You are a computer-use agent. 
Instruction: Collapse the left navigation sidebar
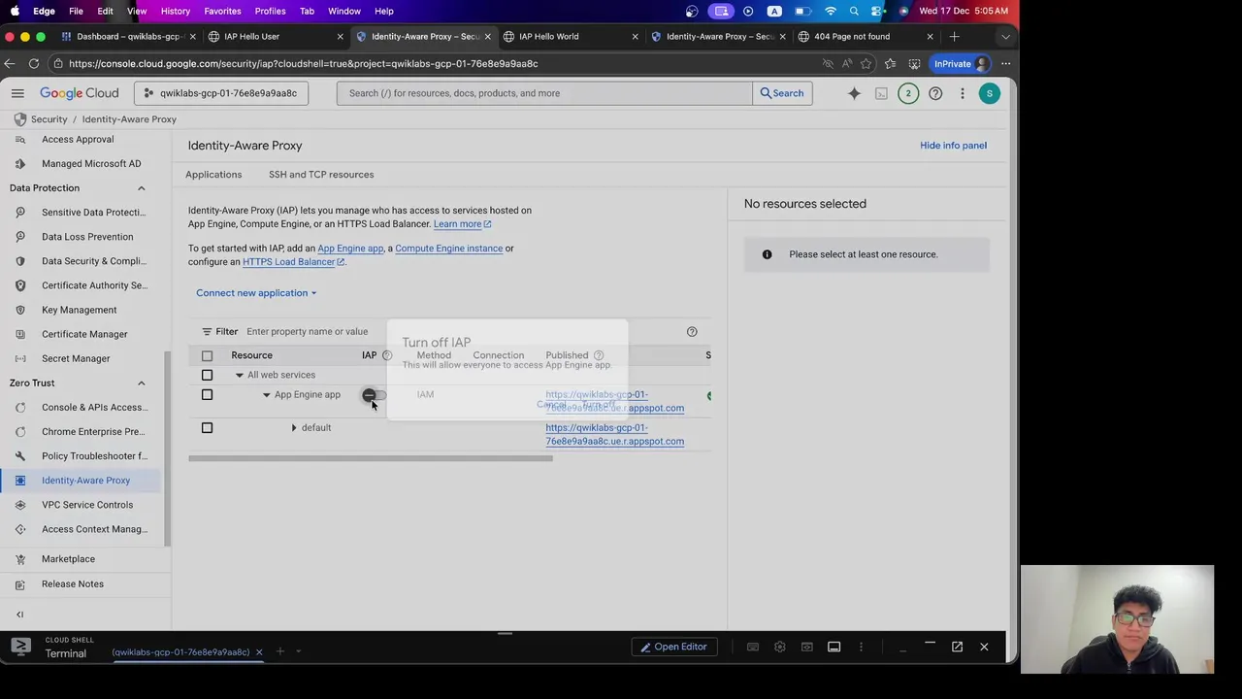click(19, 615)
